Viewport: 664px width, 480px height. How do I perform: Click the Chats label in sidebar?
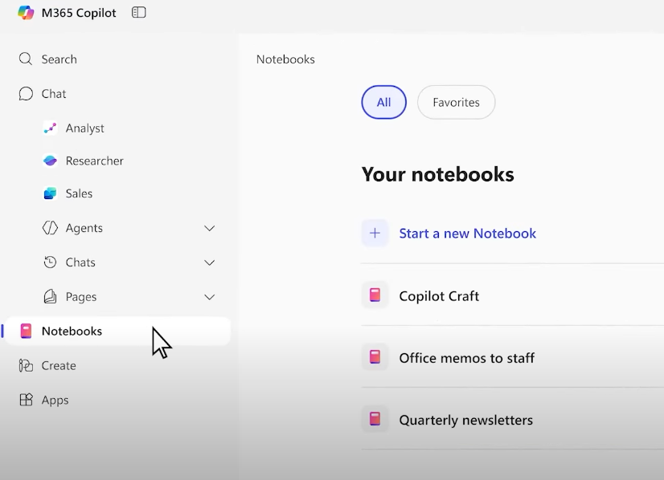point(80,262)
